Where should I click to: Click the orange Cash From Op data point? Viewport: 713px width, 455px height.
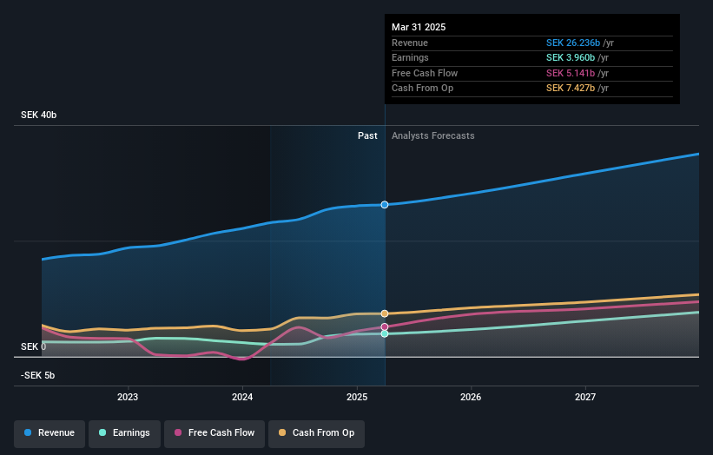tap(385, 313)
